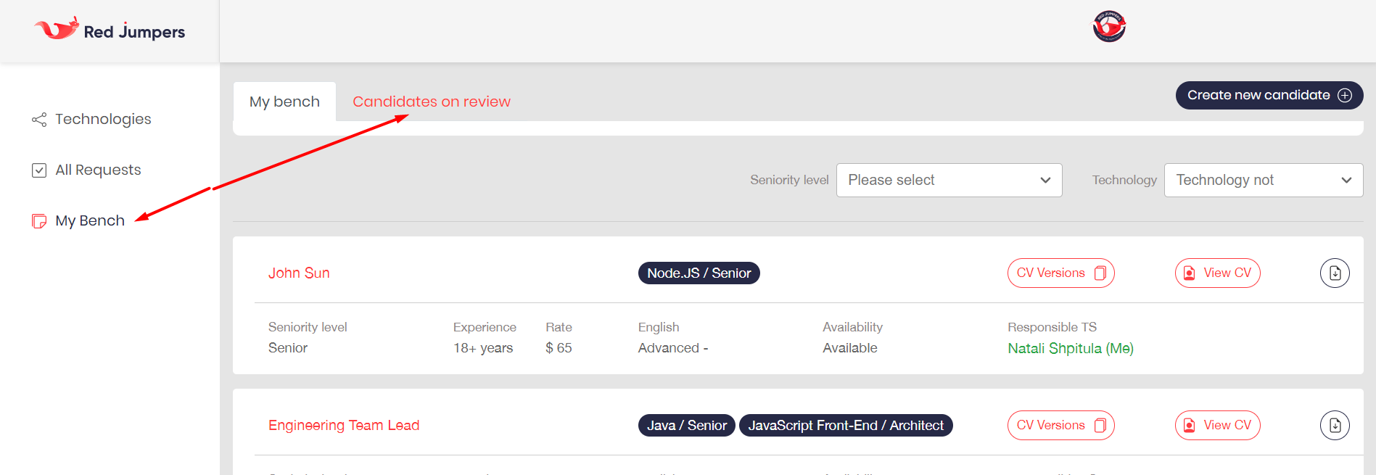Open the user avatar in header

click(1109, 27)
